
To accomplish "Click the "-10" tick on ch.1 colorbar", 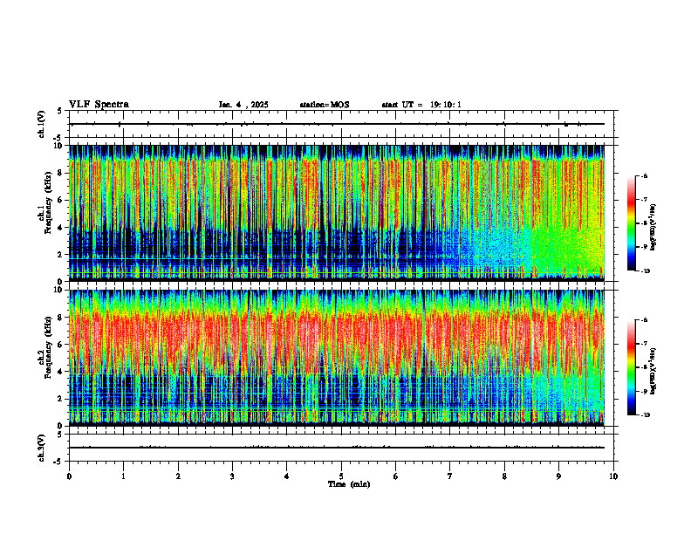I will [x=645, y=271].
